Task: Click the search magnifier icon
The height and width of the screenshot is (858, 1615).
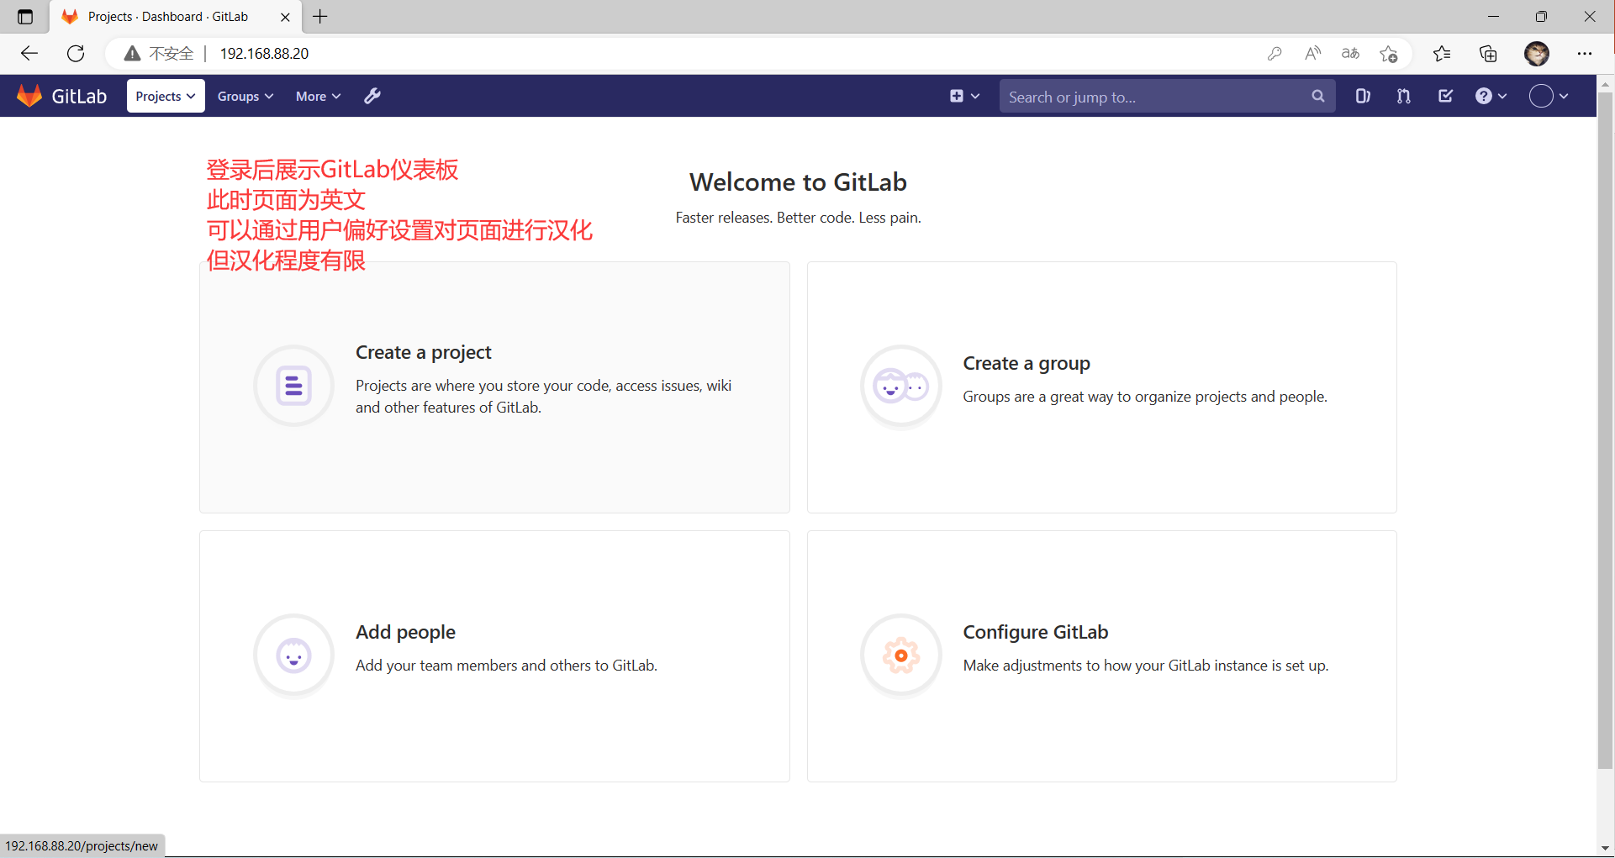Action: point(1317,96)
